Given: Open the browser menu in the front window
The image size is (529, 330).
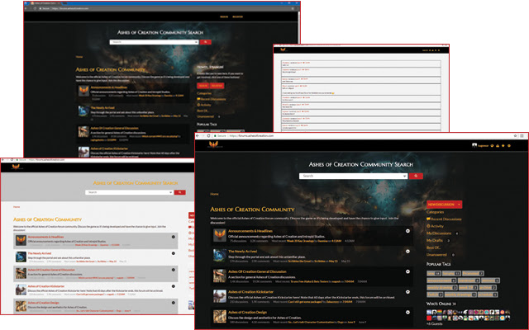Looking at the screenshot, I should (522, 135).
